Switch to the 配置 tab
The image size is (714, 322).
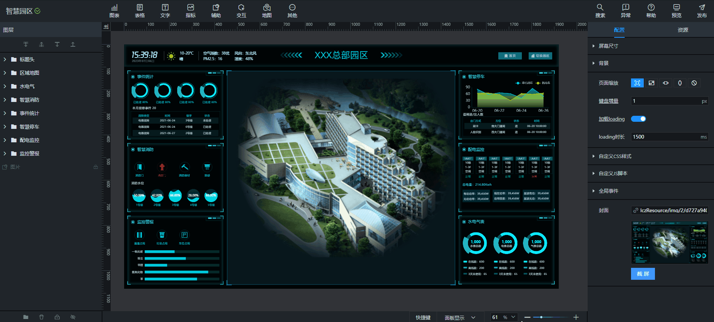point(619,30)
